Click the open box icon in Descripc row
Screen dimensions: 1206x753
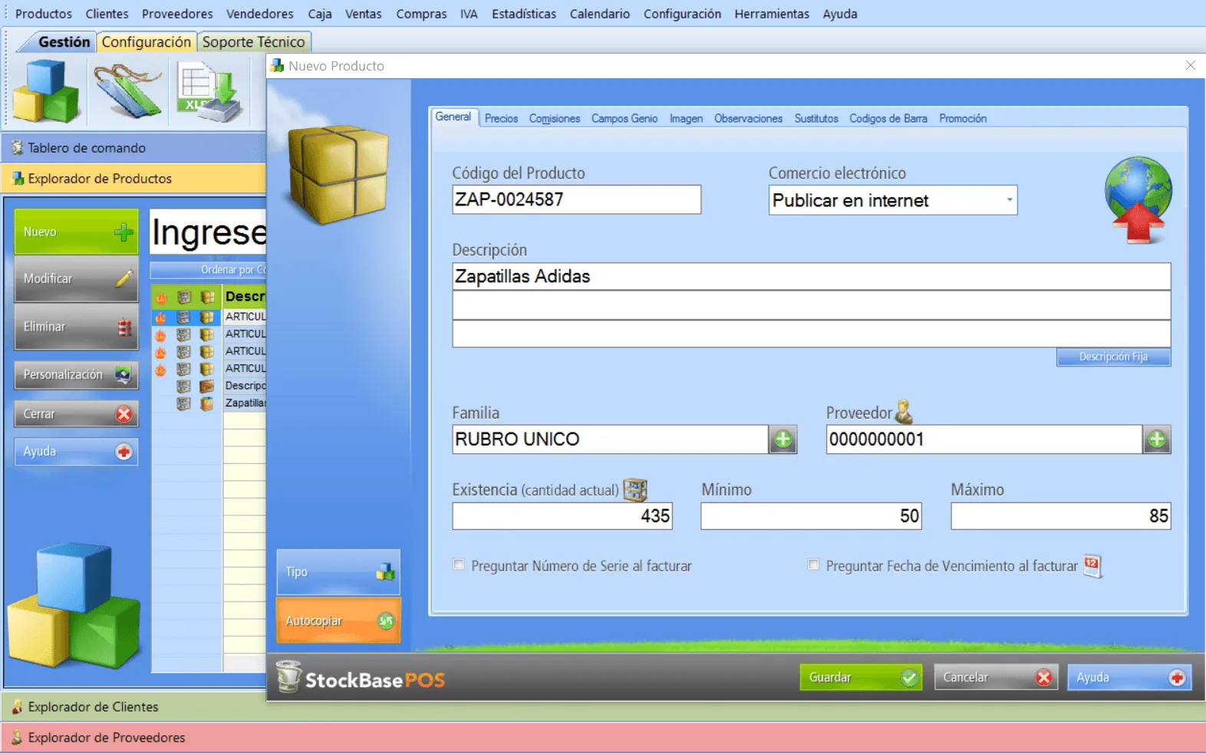206,386
